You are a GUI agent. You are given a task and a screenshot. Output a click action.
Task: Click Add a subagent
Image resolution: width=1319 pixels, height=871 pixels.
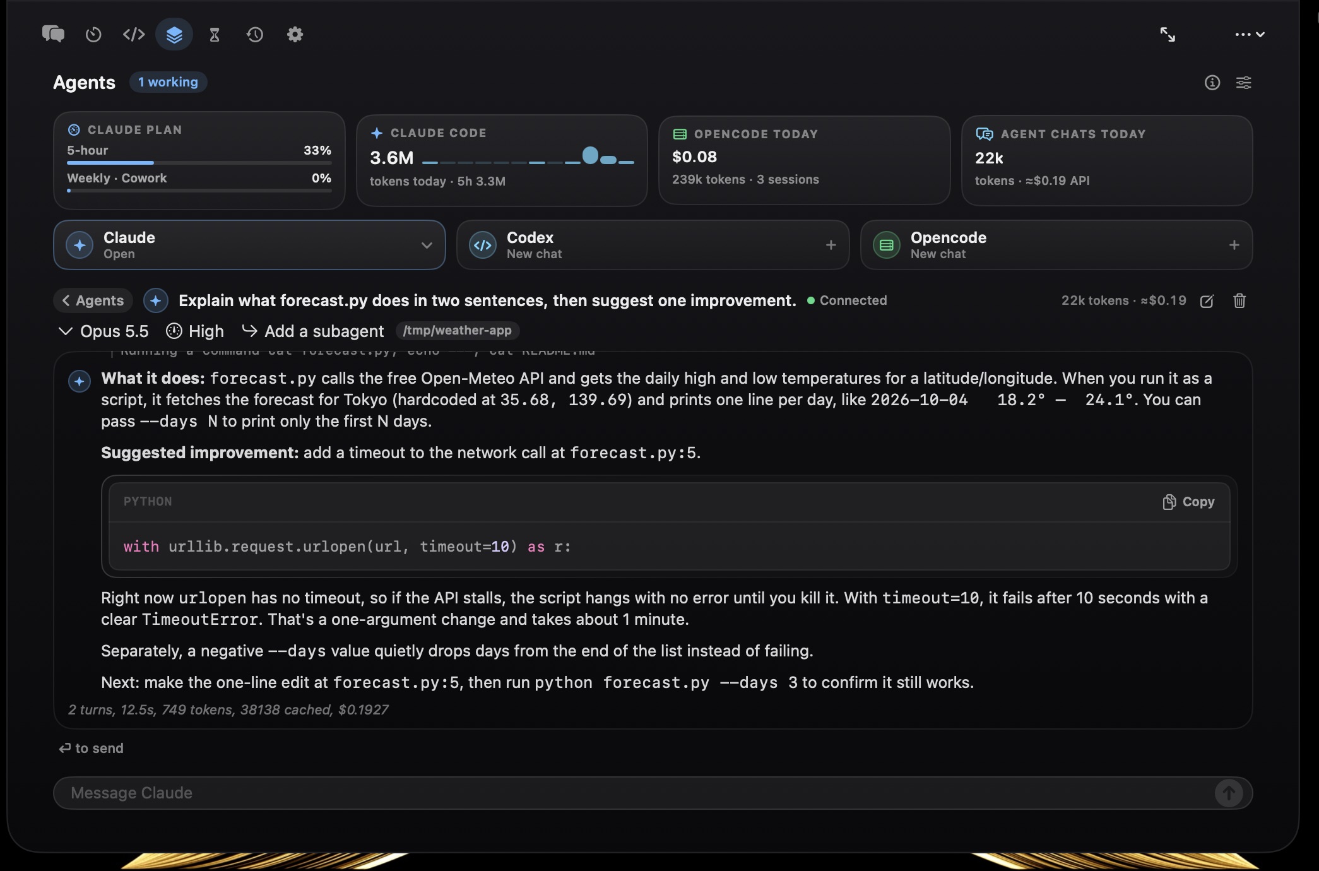tap(313, 331)
